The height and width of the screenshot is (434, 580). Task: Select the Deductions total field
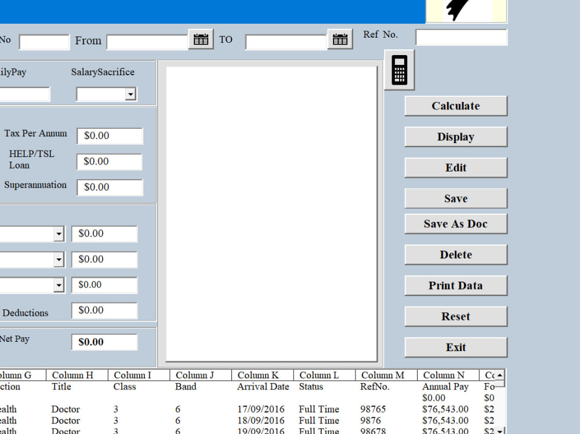click(104, 310)
